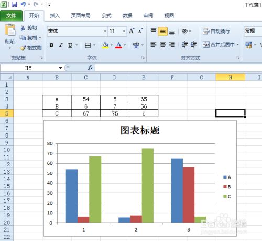Toggle Bold formatting

pyautogui.click(x=51, y=45)
